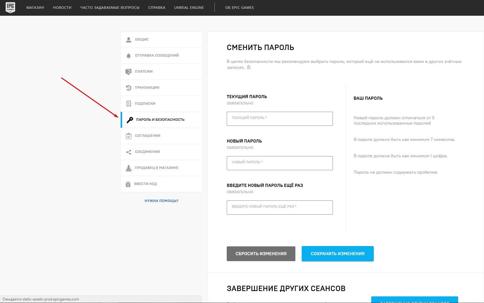The width and height of the screenshot is (484, 303).
Task: Click the ТЕКУЩИЙ ПАРОЛЬ input field
Action: click(x=280, y=119)
